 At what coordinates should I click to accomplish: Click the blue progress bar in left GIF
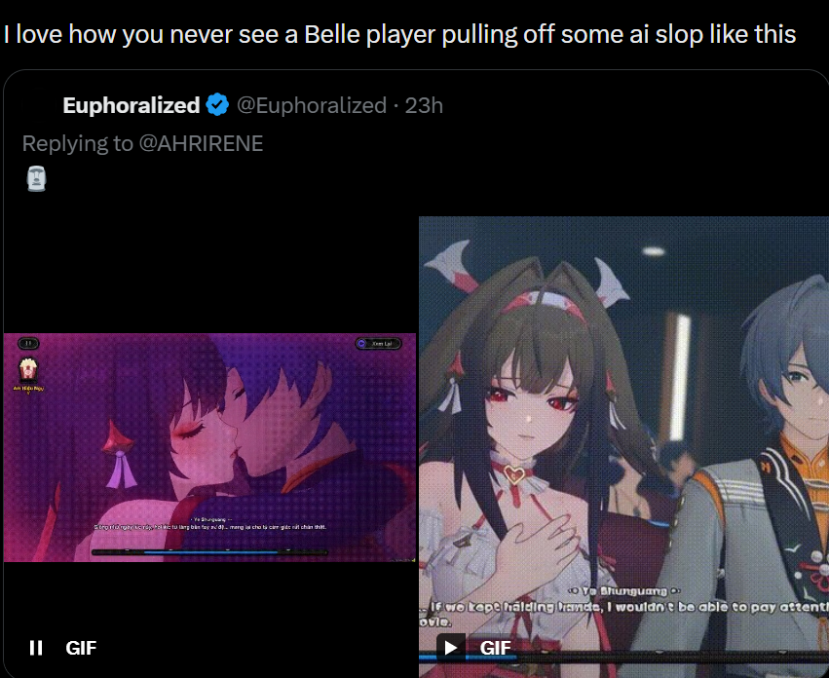click(209, 552)
